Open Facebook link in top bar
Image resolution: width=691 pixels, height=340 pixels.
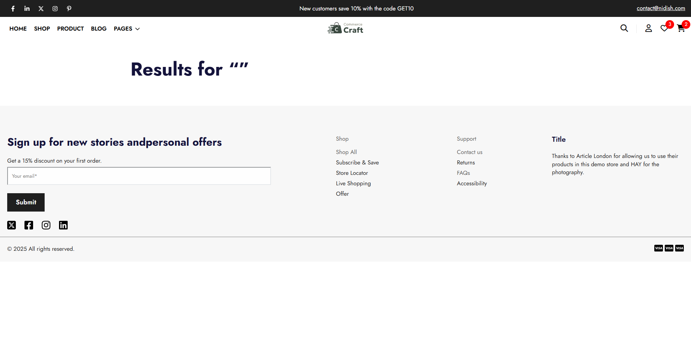tap(13, 9)
